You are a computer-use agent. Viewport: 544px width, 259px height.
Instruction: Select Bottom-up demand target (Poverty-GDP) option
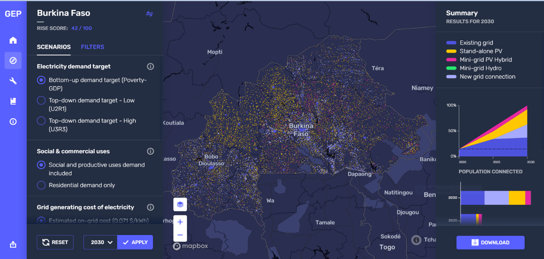pyautogui.click(x=41, y=80)
